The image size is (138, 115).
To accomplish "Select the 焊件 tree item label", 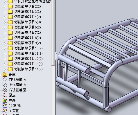I will tap(12, 100).
